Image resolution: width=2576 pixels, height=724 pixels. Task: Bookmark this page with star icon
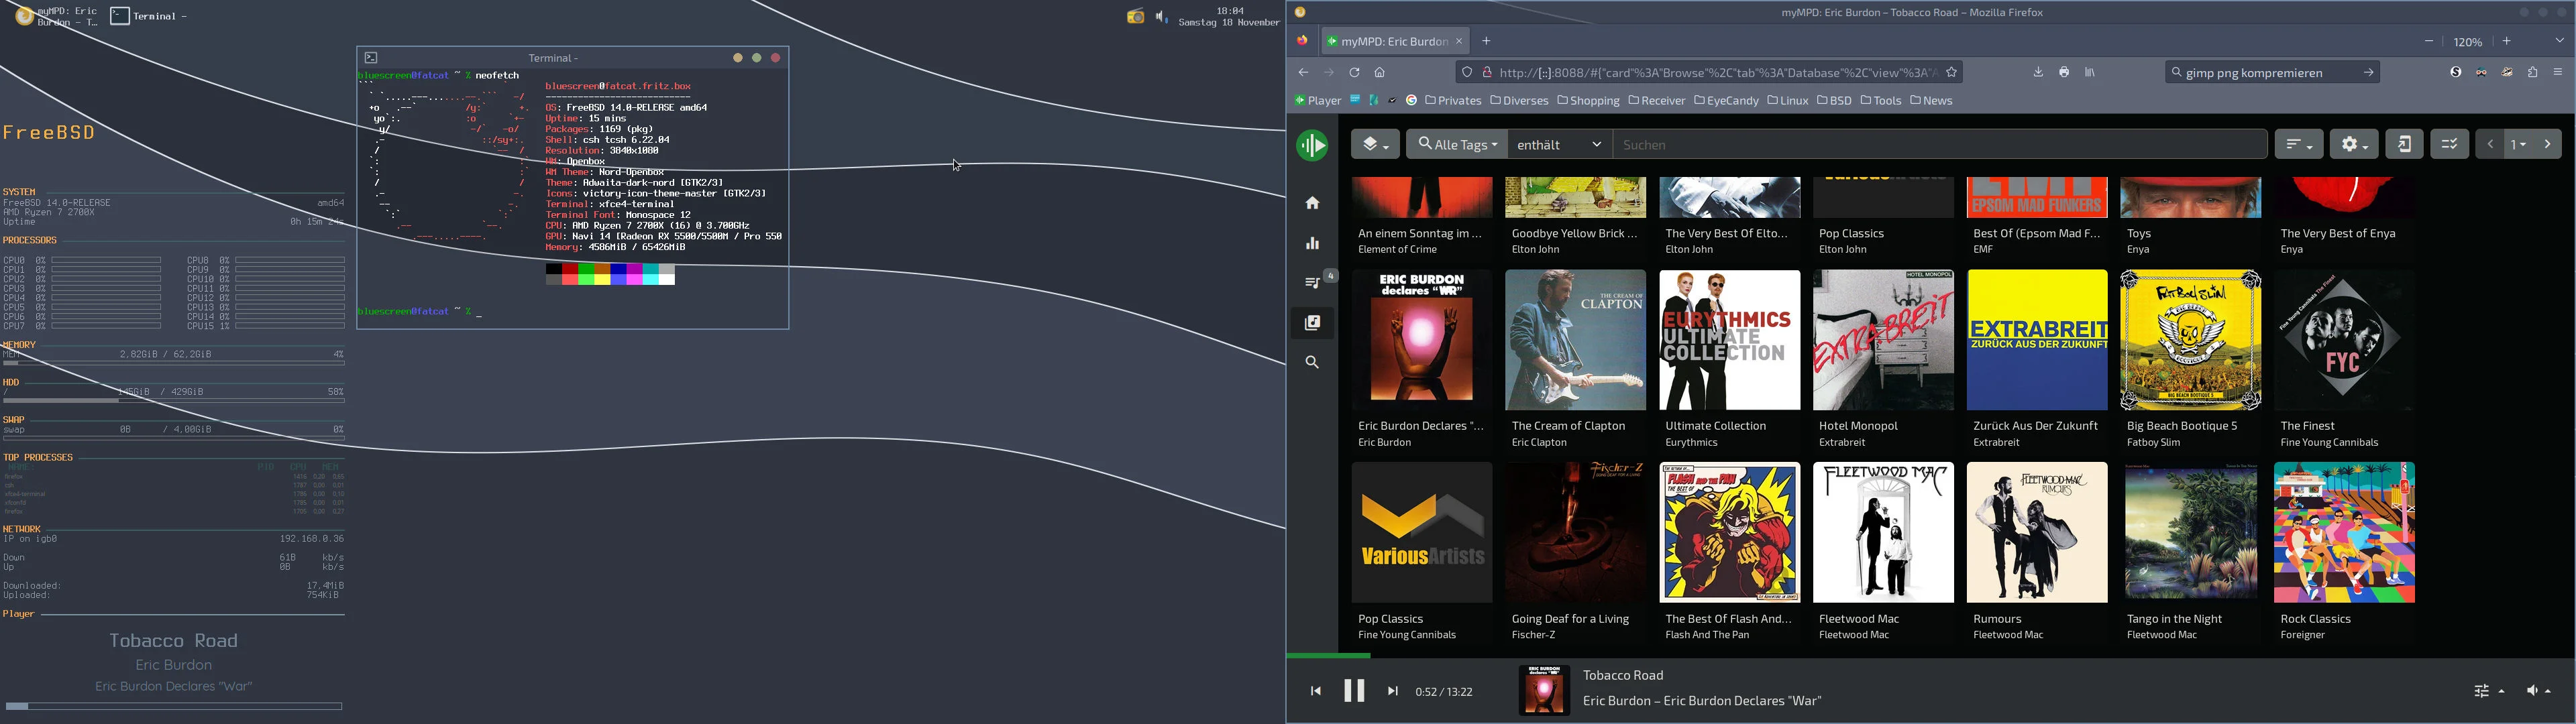pyautogui.click(x=1951, y=73)
